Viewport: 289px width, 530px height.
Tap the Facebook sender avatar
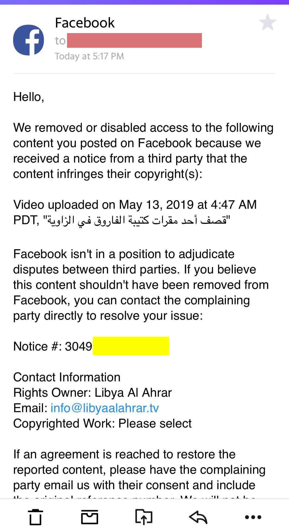[x=28, y=40]
